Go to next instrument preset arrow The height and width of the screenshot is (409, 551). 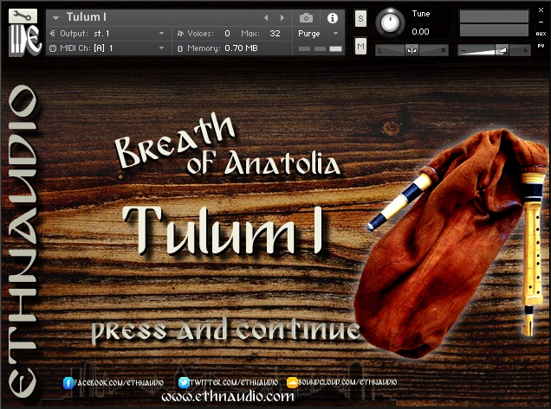pyautogui.click(x=282, y=17)
